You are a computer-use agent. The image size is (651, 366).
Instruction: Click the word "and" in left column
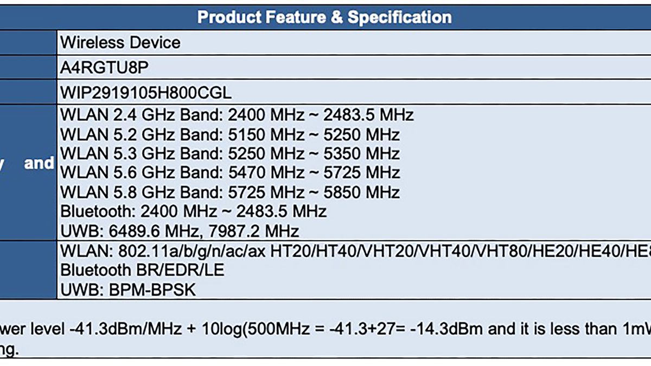(39, 164)
